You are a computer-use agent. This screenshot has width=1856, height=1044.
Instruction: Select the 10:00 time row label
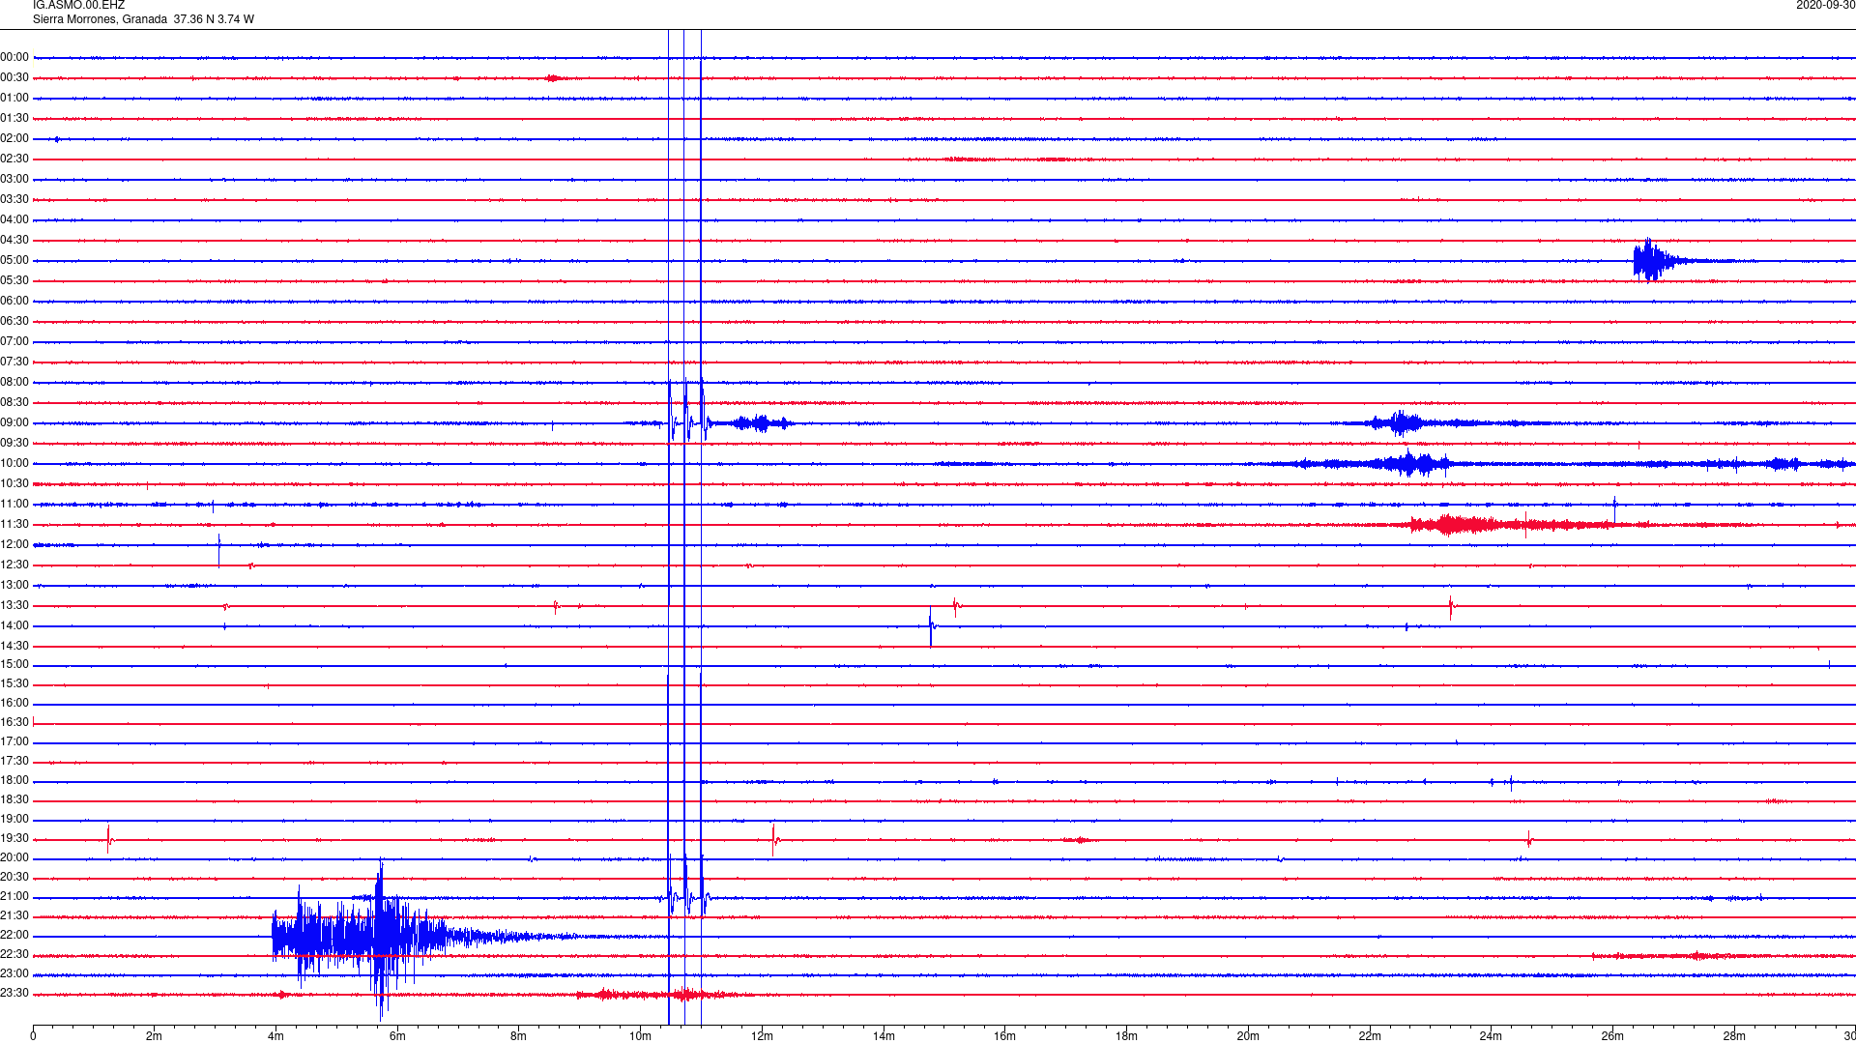[x=14, y=463]
